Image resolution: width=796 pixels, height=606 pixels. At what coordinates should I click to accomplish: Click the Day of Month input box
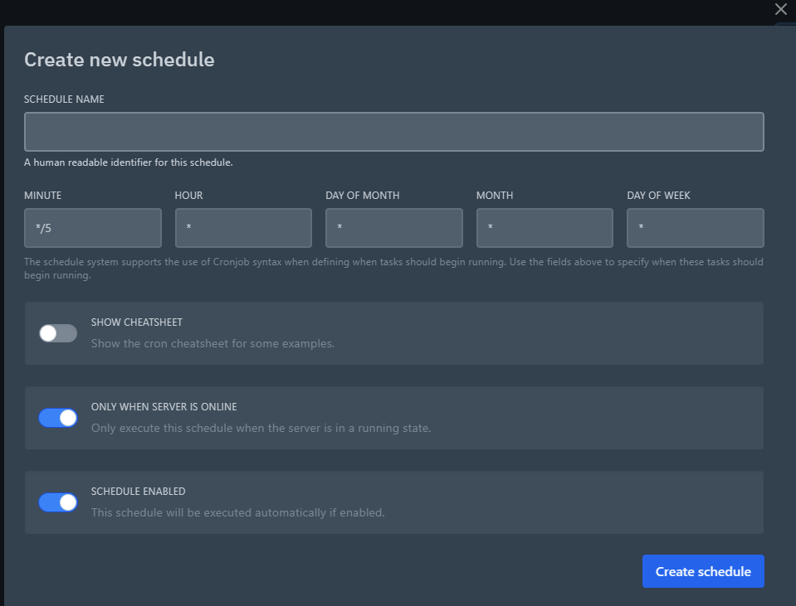click(x=393, y=228)
